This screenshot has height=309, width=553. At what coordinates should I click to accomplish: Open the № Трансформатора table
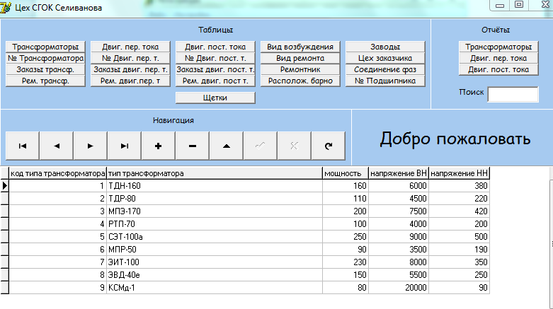pyautogui.click(x=45, y=58)
